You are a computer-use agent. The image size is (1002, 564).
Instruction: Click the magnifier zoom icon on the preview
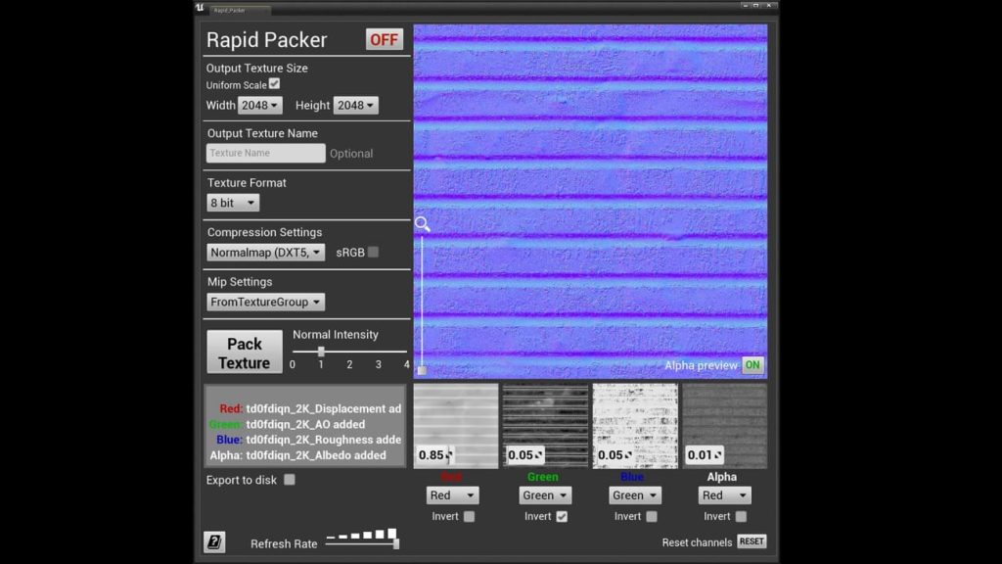click(x=422, y=224)
